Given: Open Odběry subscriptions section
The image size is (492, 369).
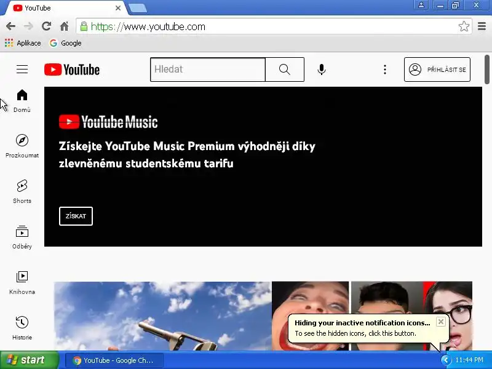Looking at the screenshot, I should point(22,237).
